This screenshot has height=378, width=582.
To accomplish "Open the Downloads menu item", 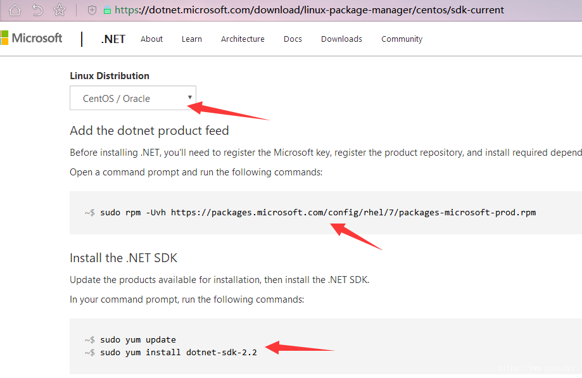I will [341, 39].
